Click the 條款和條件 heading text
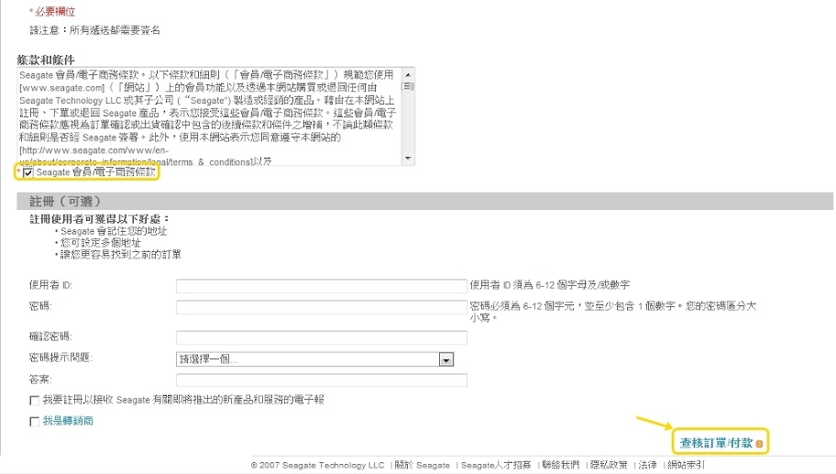The image size is (836, 474). click(x=46, y=60)
